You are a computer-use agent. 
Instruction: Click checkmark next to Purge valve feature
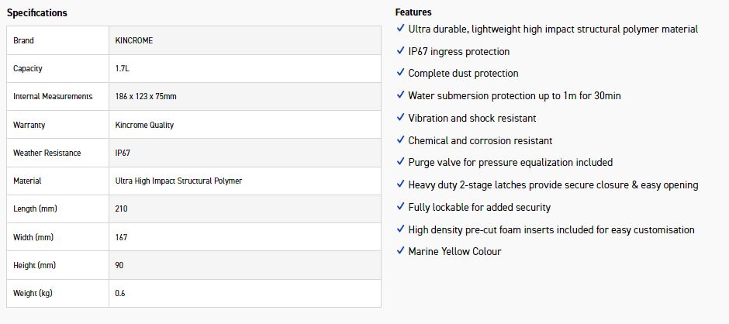point(401,162)
